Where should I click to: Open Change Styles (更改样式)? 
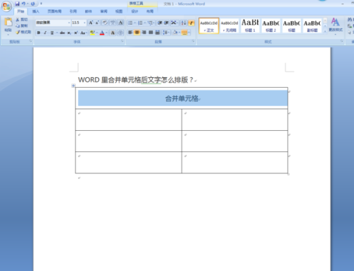(x=336, y=25)
